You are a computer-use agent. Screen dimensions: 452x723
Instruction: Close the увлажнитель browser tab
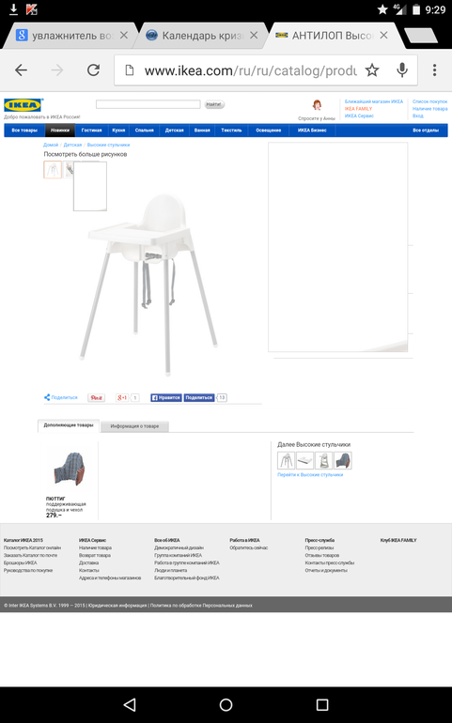point(124,36)
